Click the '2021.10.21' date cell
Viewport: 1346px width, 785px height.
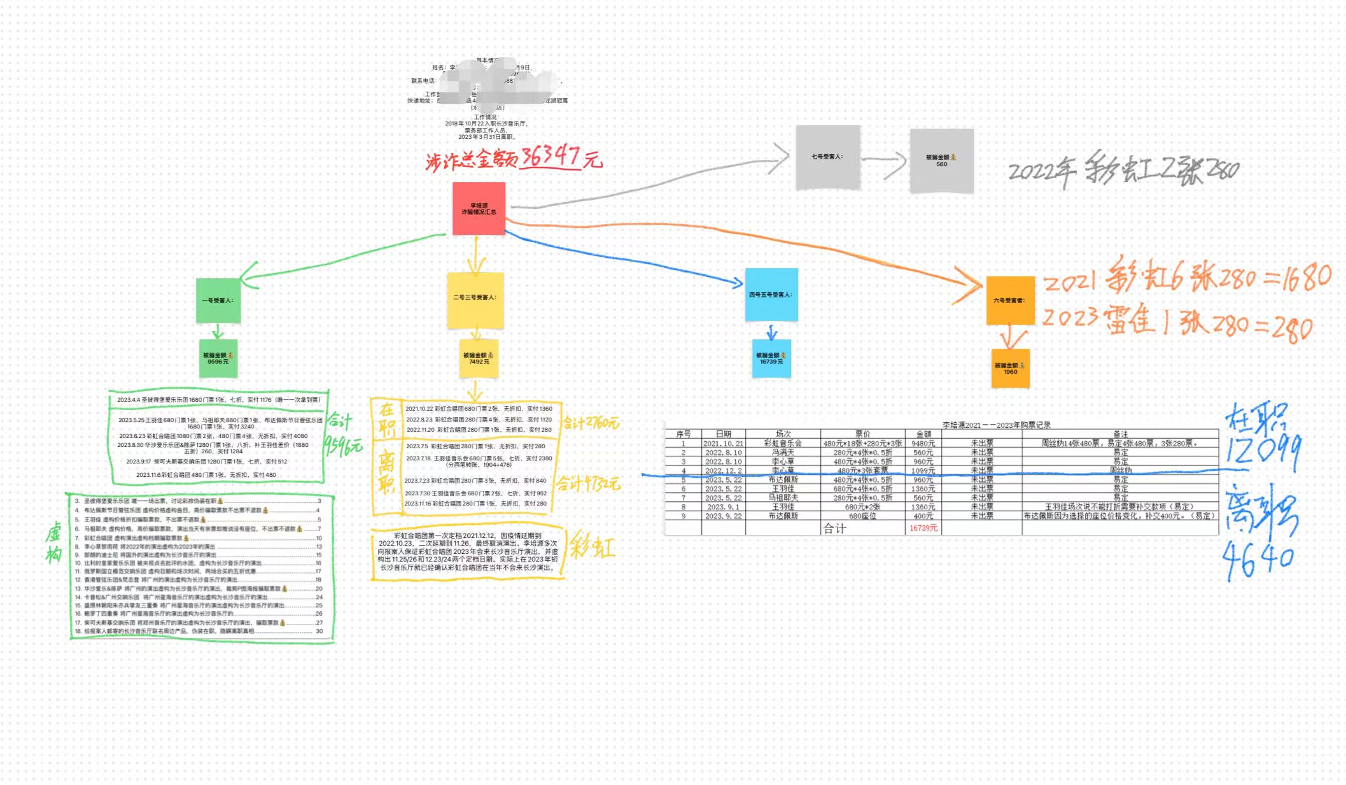723,443
